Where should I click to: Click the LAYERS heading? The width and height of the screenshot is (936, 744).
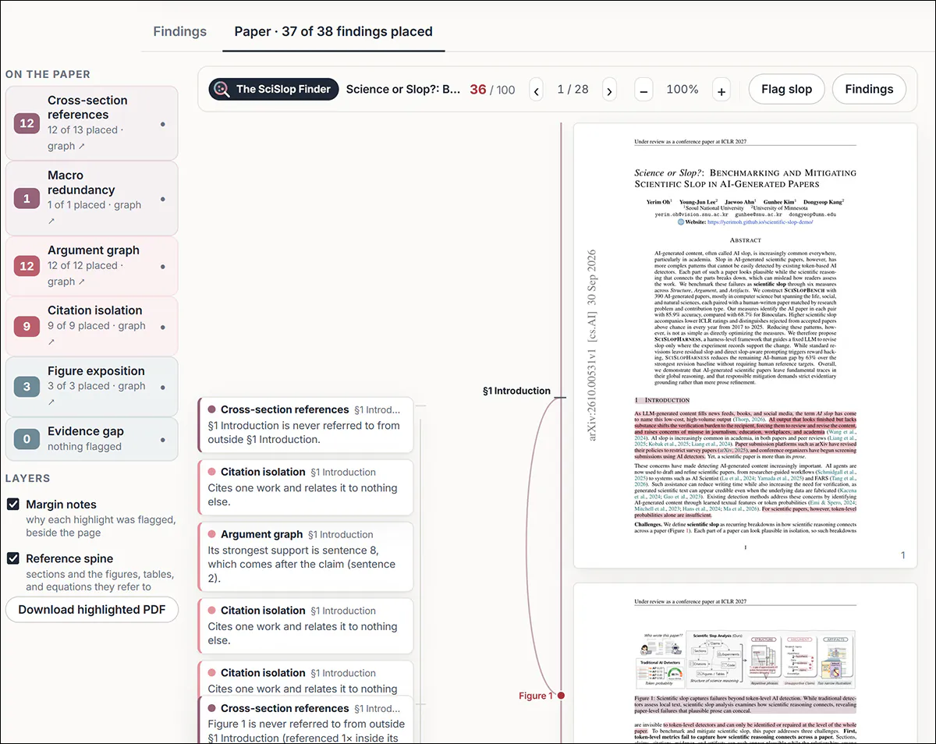tap(27, 478)
